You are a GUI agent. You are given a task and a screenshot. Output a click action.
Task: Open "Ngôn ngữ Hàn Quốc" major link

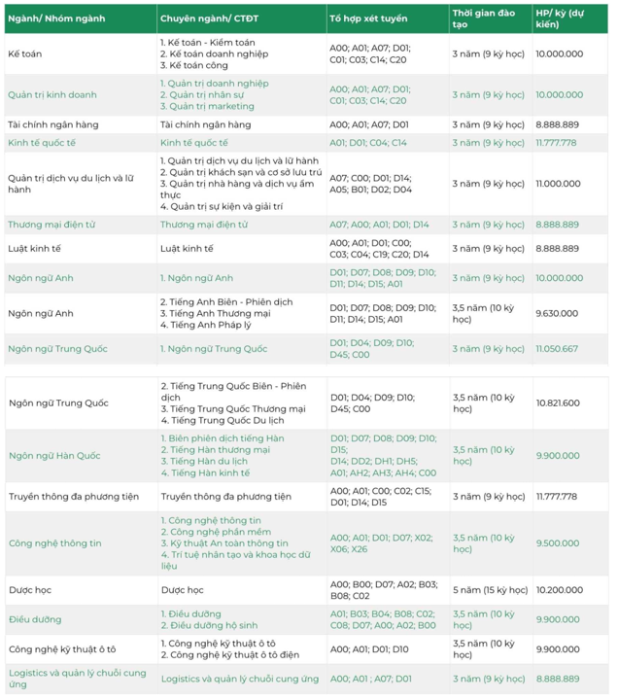pyautogui.click(x=54, y=455)
